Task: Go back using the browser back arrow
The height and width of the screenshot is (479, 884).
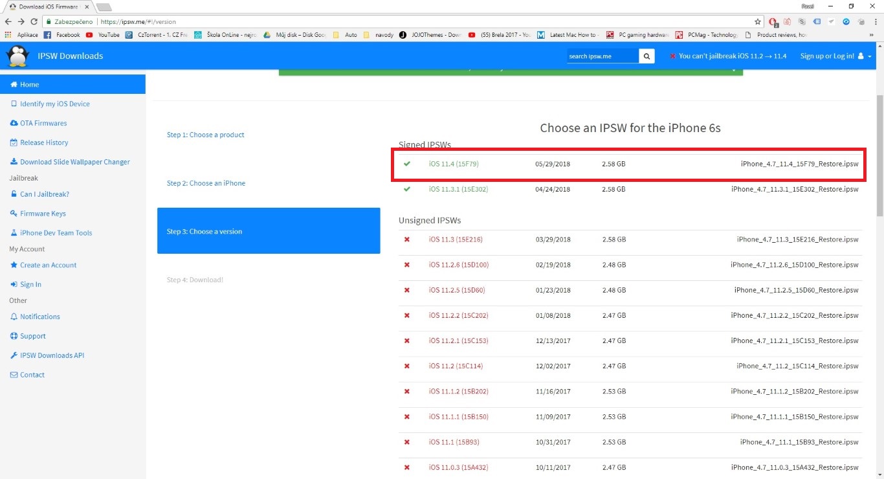Action: click(7, 21)
